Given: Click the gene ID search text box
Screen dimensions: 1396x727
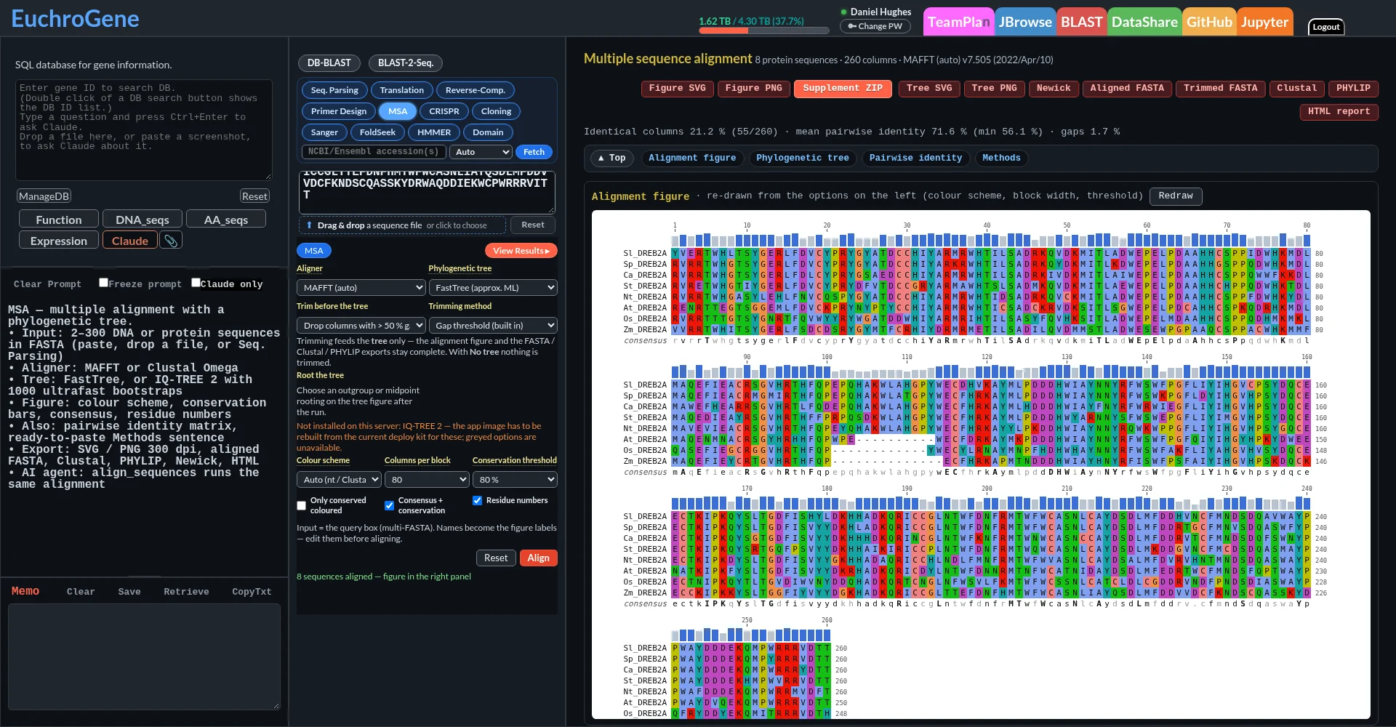Looking at the screenshot, I should [144, 130].
